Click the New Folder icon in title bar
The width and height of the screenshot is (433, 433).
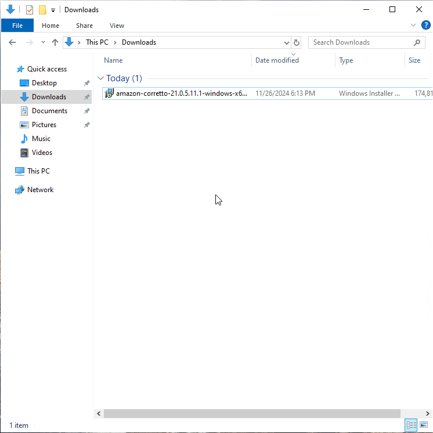[x=42, y=10]
